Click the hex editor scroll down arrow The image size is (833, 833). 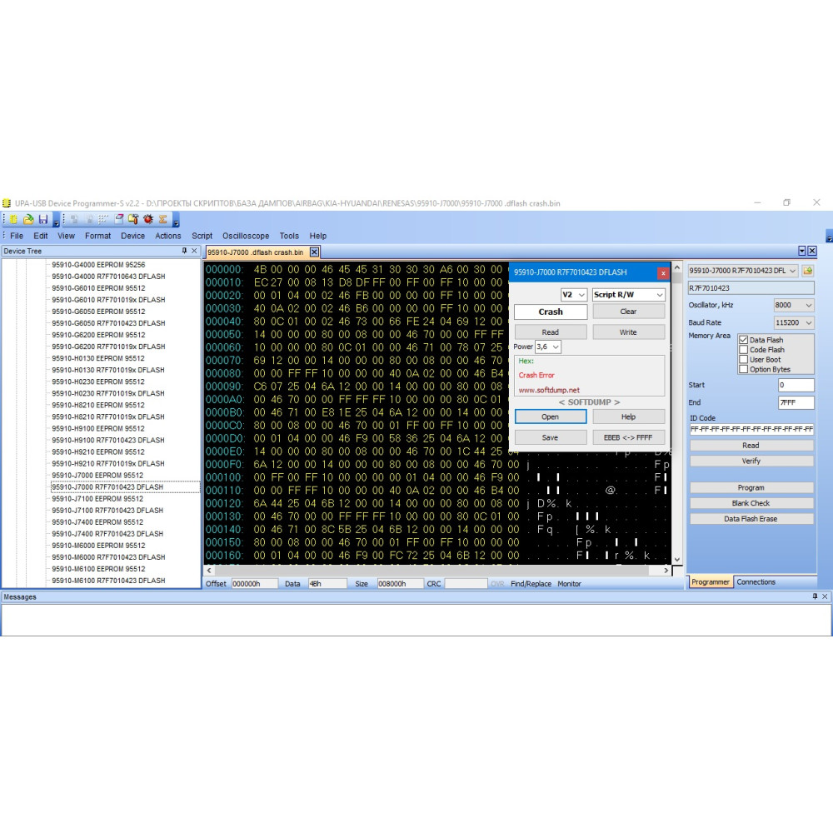pyautogui.click(x=676, y=560)
